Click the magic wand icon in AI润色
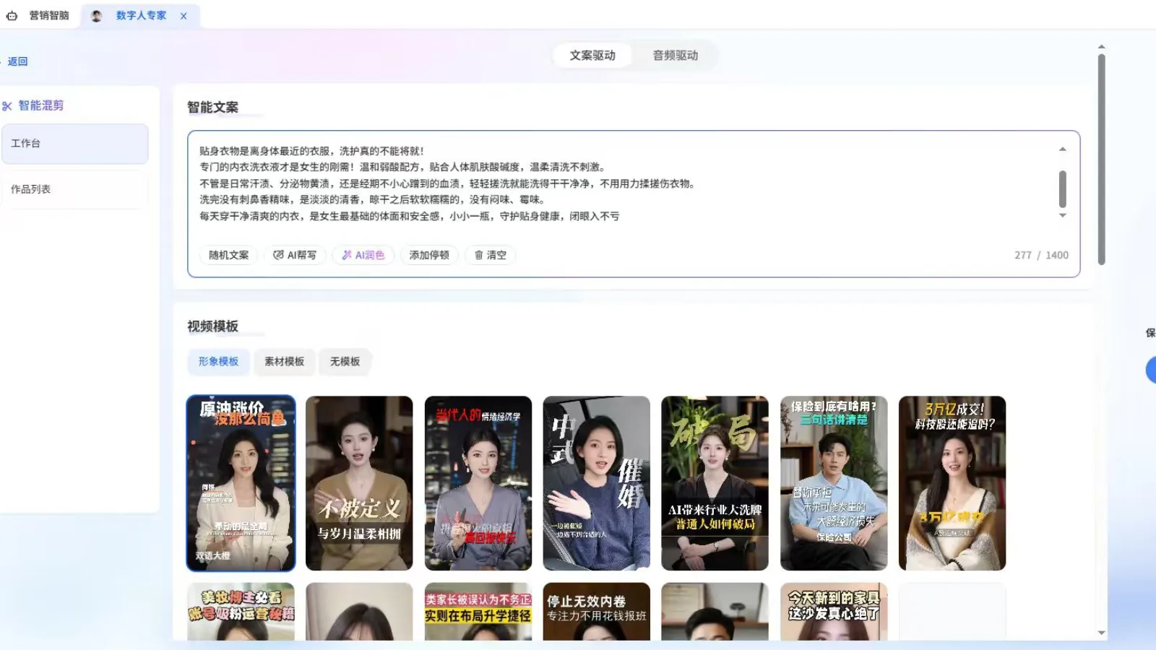This screenshot has height=650, width=1156. [347, 255]
